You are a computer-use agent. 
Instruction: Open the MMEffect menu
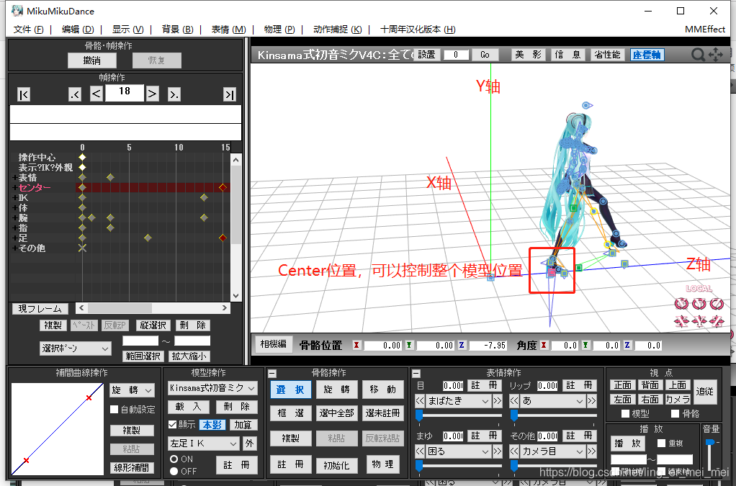704,29
